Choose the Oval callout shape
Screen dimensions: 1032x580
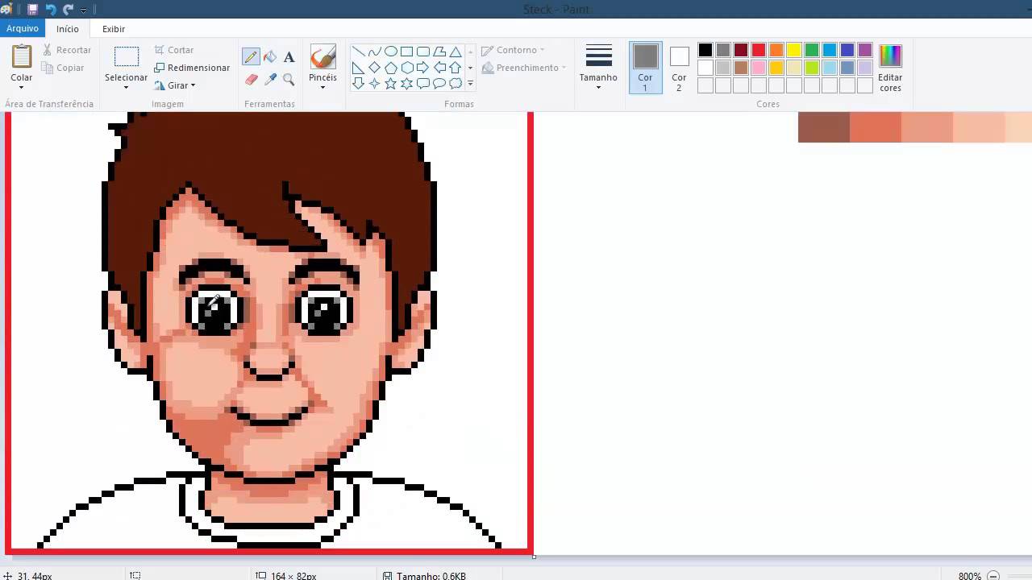(439, 84)
